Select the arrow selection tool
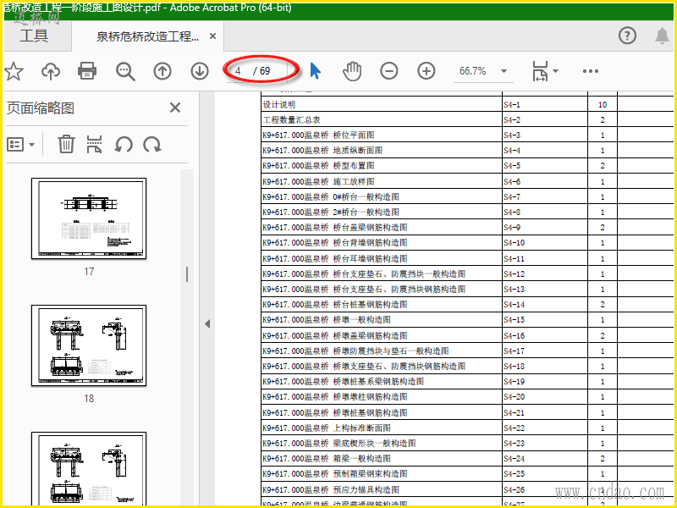The height and width of the screenshot is (508, 677). point(315,71)
